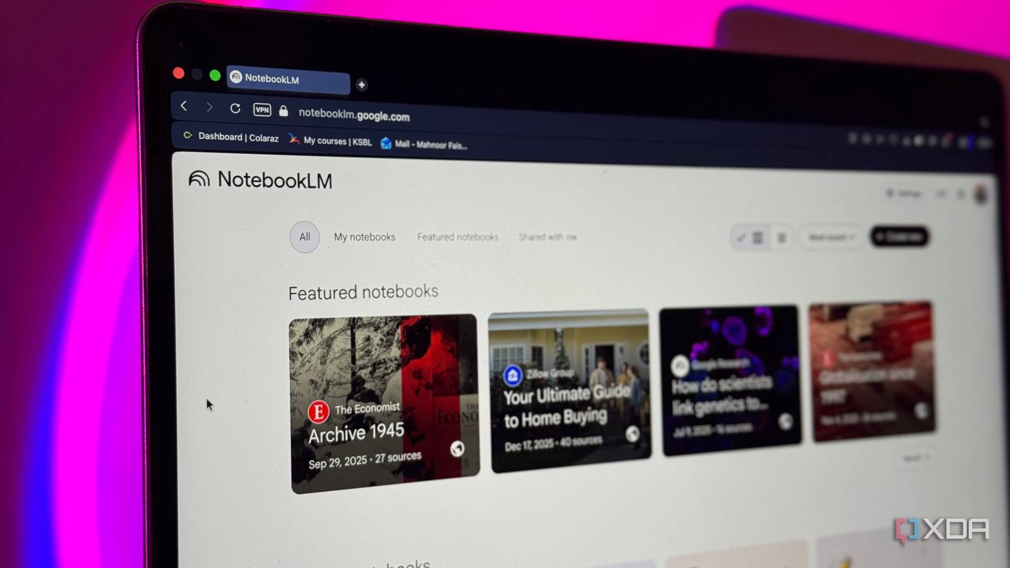Switch to list view layout
Image resolution: width=1010 pixels, height=568 pixels.
point(781,237)
